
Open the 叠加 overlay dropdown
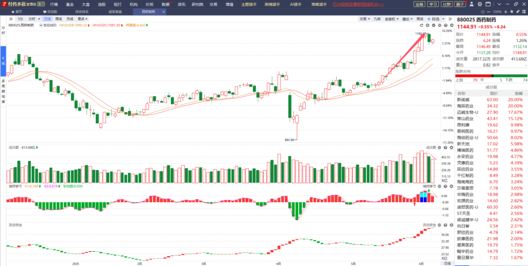407,19
